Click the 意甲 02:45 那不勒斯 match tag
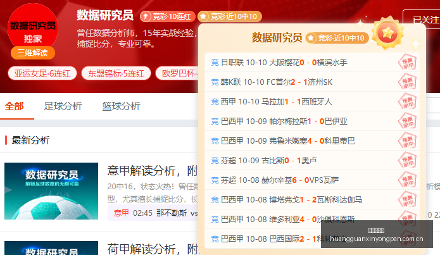 click(x=153, y=213)
